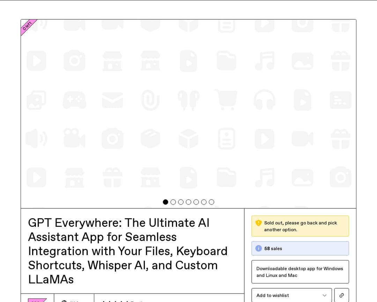
Task: Click the product cover image preview
Action: pyautogui.click(x=188, y=114)
